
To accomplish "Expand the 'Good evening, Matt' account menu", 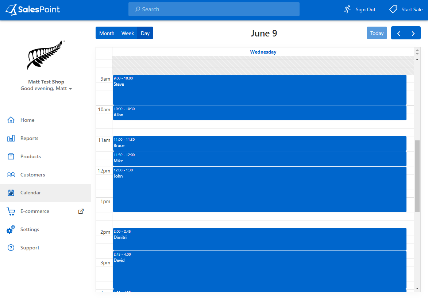I will point(46,88).
